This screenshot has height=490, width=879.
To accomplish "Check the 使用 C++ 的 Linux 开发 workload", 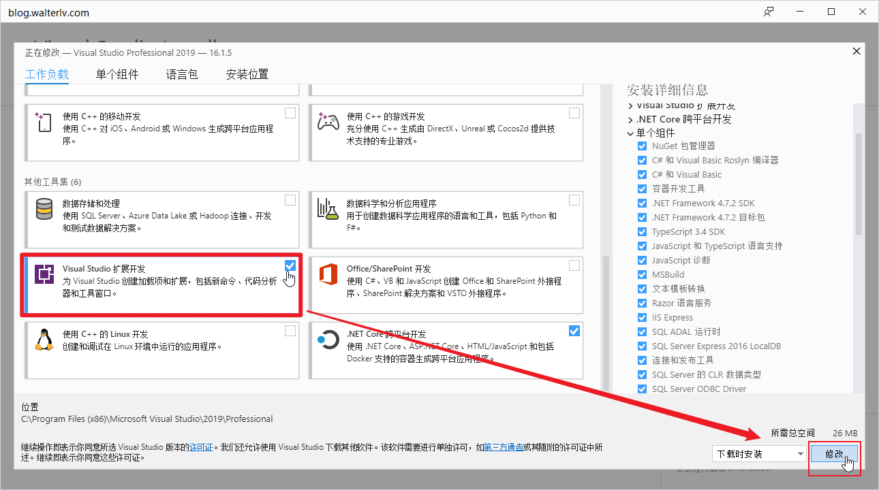I will [290, 331].
